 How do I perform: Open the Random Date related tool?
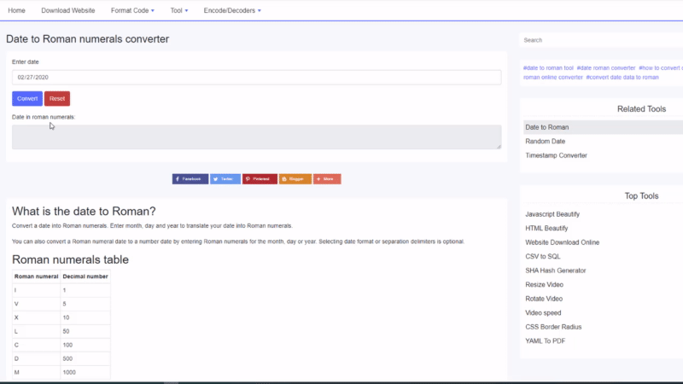(545, 142)
